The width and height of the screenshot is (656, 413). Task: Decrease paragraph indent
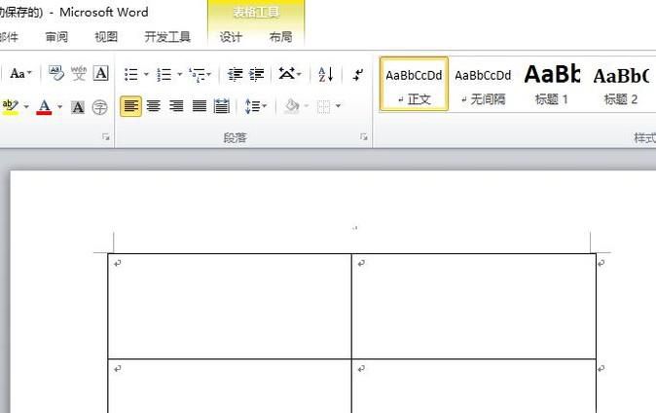[235, 74]
